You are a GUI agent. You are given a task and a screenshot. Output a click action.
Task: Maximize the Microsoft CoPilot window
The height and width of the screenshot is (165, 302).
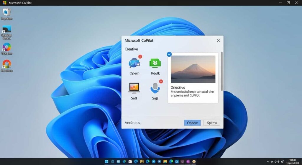pyautogui.click(x=288, y=3)
